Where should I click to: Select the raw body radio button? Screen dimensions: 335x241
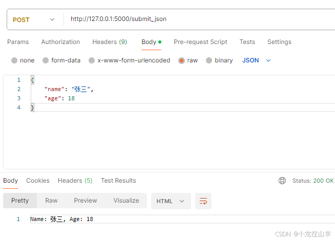(181, 60)
